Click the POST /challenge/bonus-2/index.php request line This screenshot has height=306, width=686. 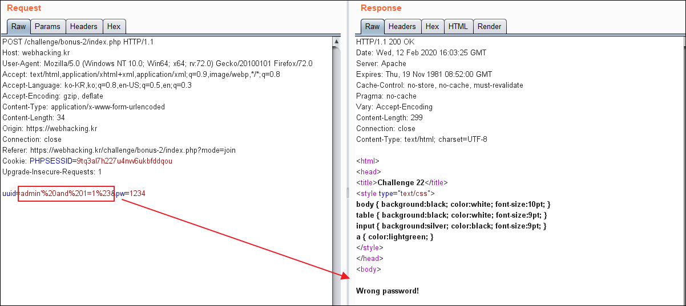tap(78, 42)
